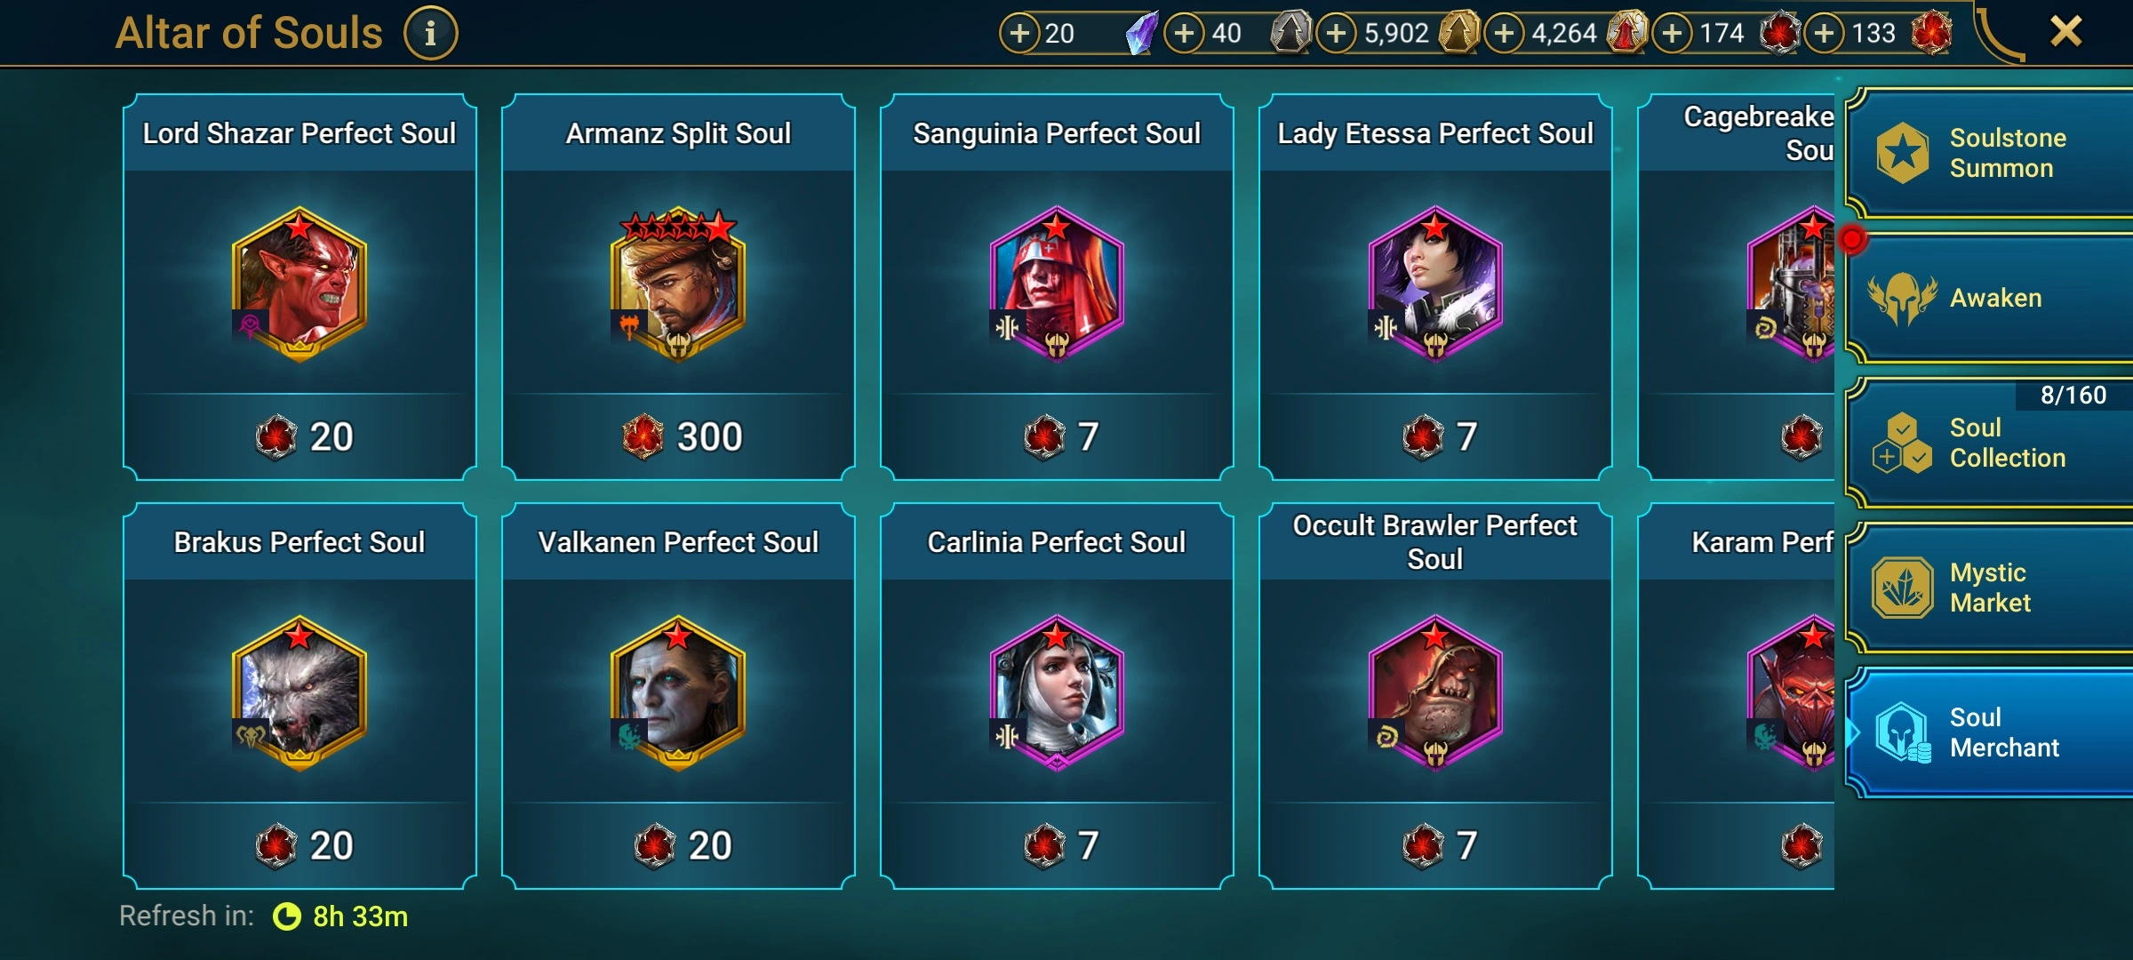
Task: Buy Lady Etessa Perfect Soul for 7
Action: (1435, 436)
